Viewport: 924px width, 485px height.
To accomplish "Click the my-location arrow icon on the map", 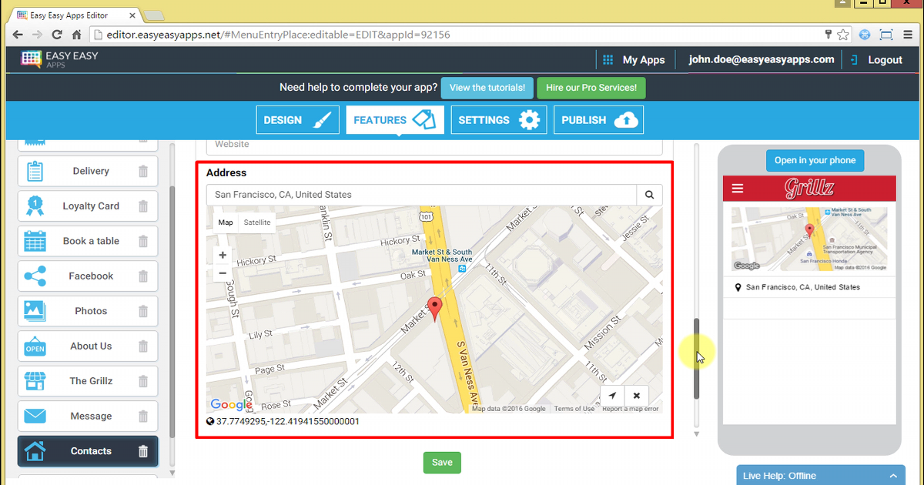I will 612,395.
